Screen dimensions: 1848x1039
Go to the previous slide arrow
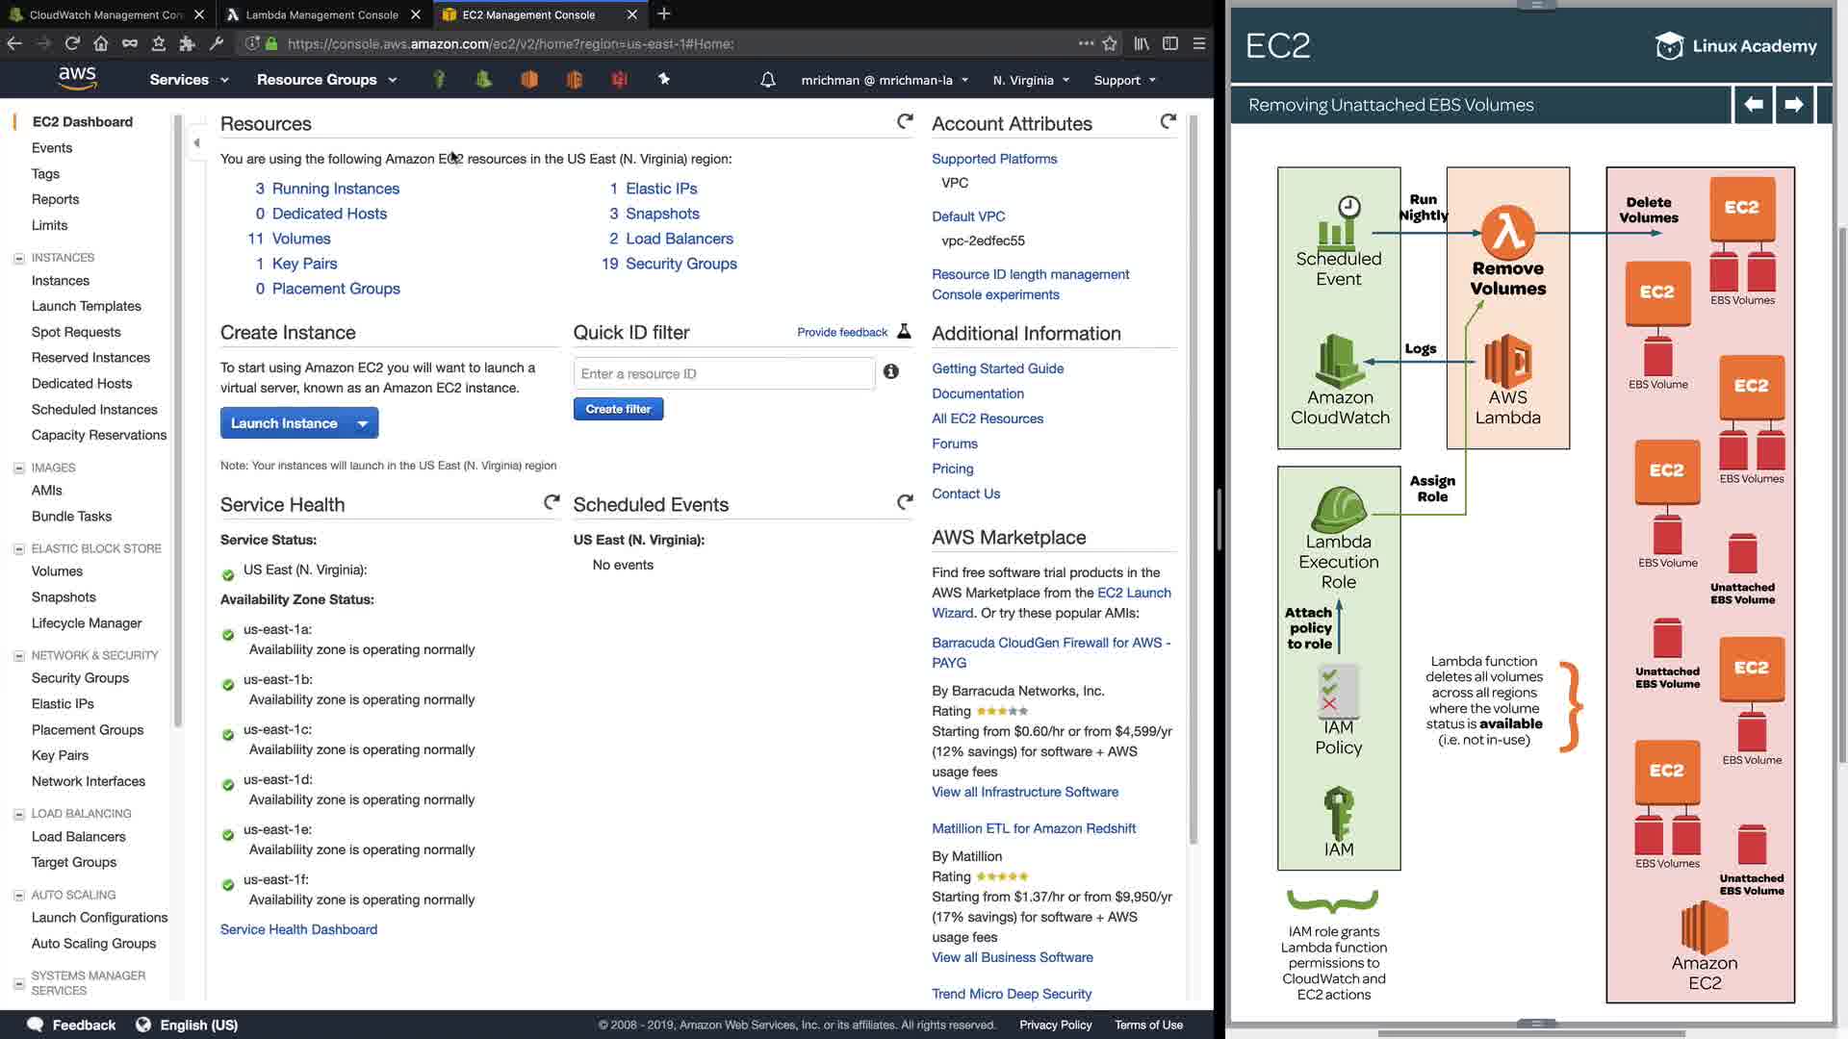pyautogui.click(x=1753, y=105)
